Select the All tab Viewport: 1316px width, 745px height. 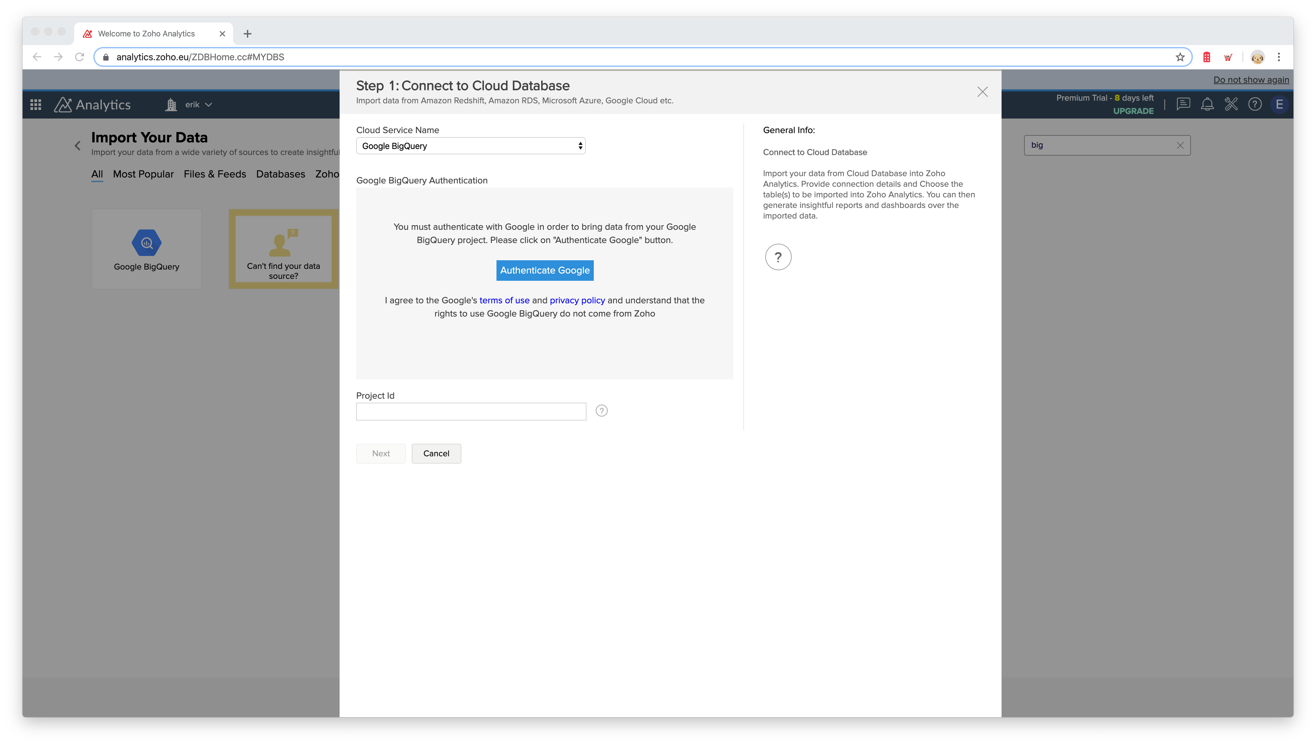tap(97, 174)
